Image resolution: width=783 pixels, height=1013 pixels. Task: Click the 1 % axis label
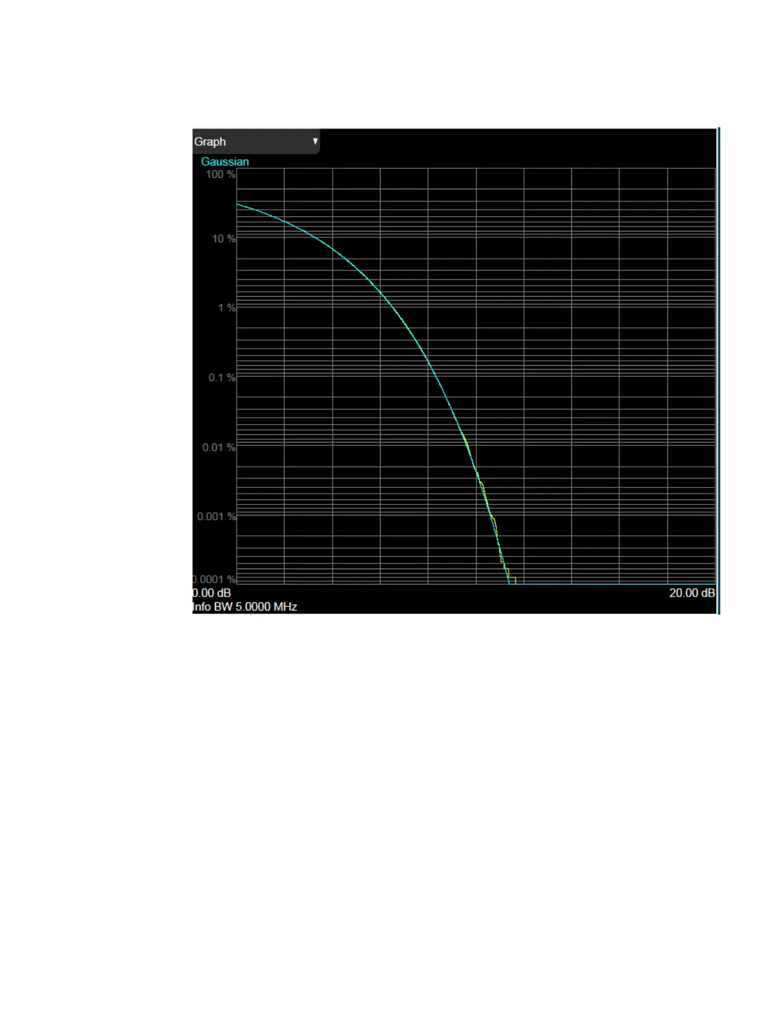pyautogui.click(x=226, y=308)
